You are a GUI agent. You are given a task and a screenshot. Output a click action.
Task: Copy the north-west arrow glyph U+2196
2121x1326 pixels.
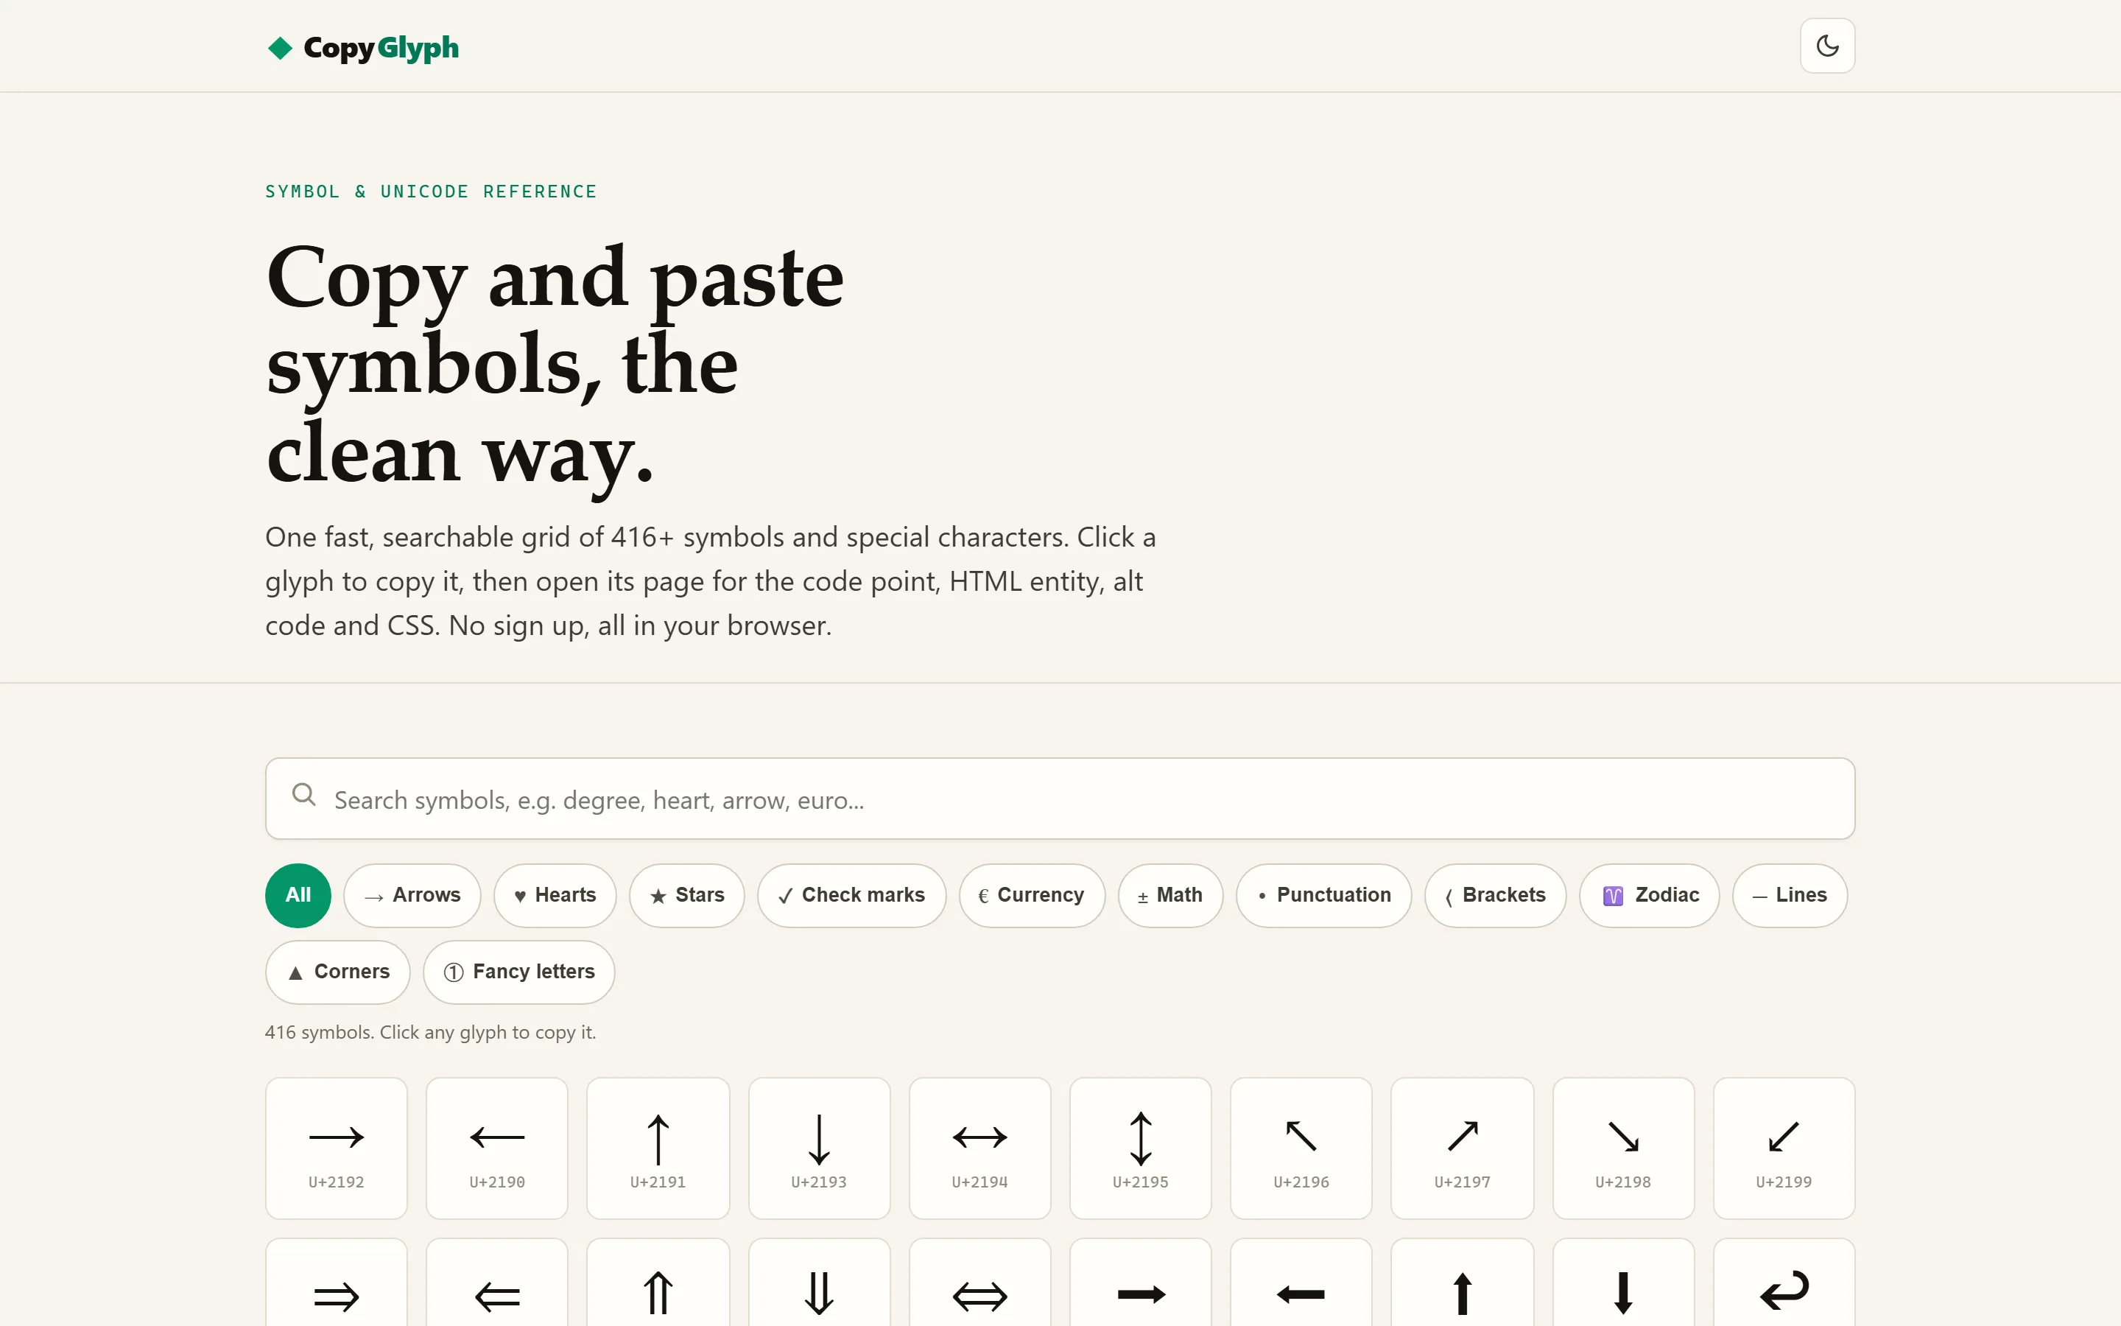(x=1301, y=1148)
